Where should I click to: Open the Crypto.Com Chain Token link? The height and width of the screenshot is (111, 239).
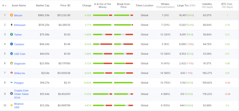pyautogui.click(x=21, y=94)
